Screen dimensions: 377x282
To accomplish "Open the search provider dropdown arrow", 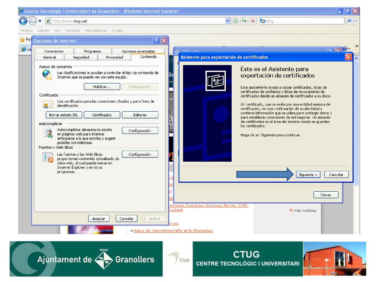I will point(355,21).
